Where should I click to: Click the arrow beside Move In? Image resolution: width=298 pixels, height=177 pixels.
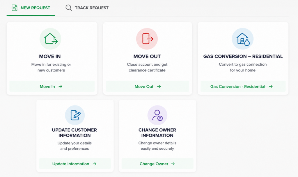click(x=61, y=87)
